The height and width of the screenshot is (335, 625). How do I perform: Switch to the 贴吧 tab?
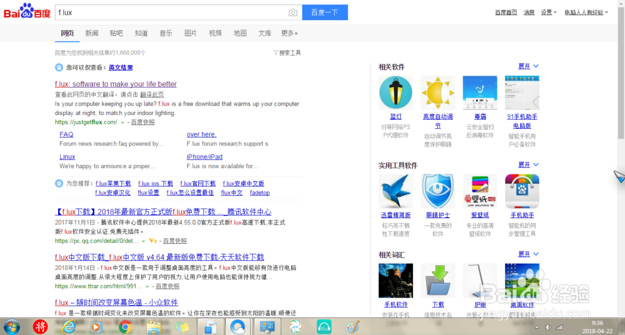116,33
